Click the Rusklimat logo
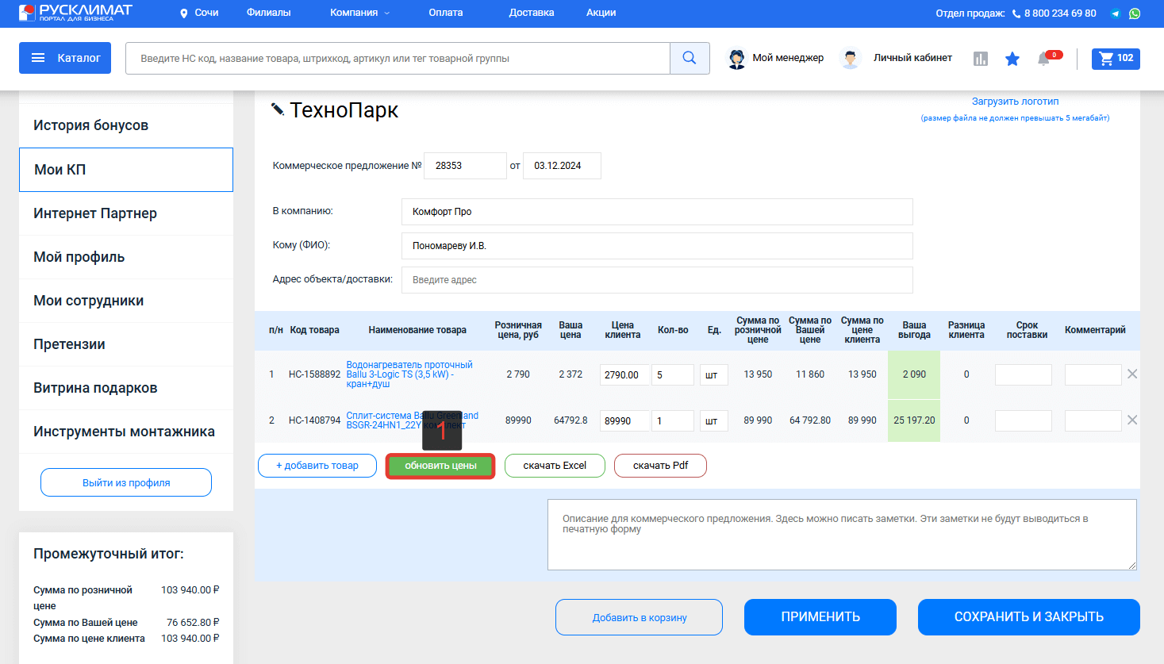The height and width of the screenshot is (664, 1164). [x=75, y=12]
